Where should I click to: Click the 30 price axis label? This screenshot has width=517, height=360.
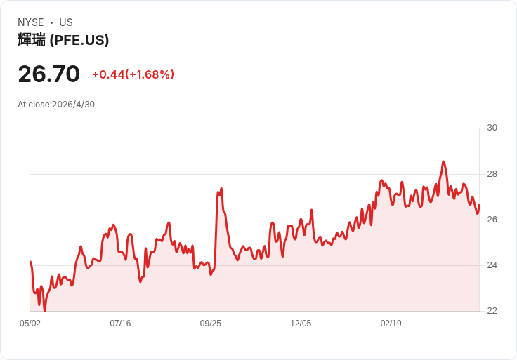click(x=492, y=128)
